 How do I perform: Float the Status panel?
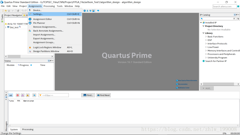click(51, 61)
